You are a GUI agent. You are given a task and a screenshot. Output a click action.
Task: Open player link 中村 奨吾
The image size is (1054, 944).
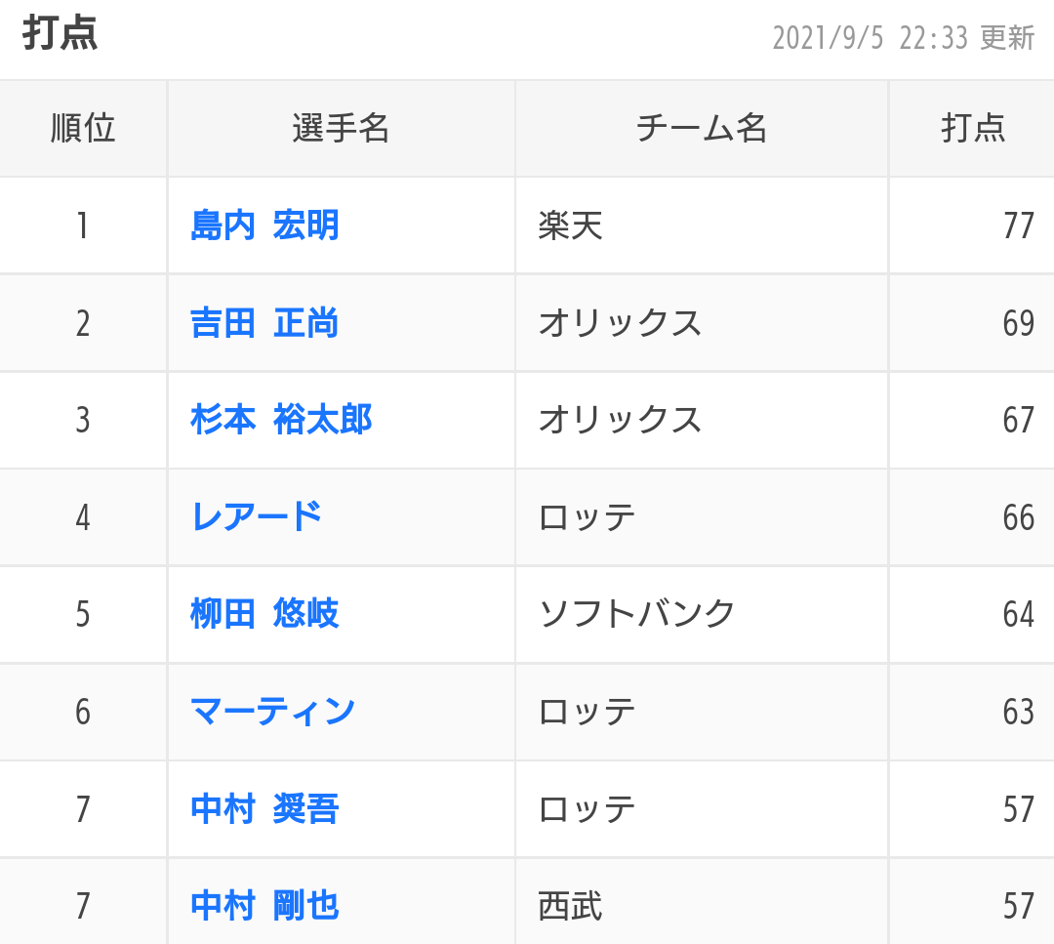click(x=264, y=809)
